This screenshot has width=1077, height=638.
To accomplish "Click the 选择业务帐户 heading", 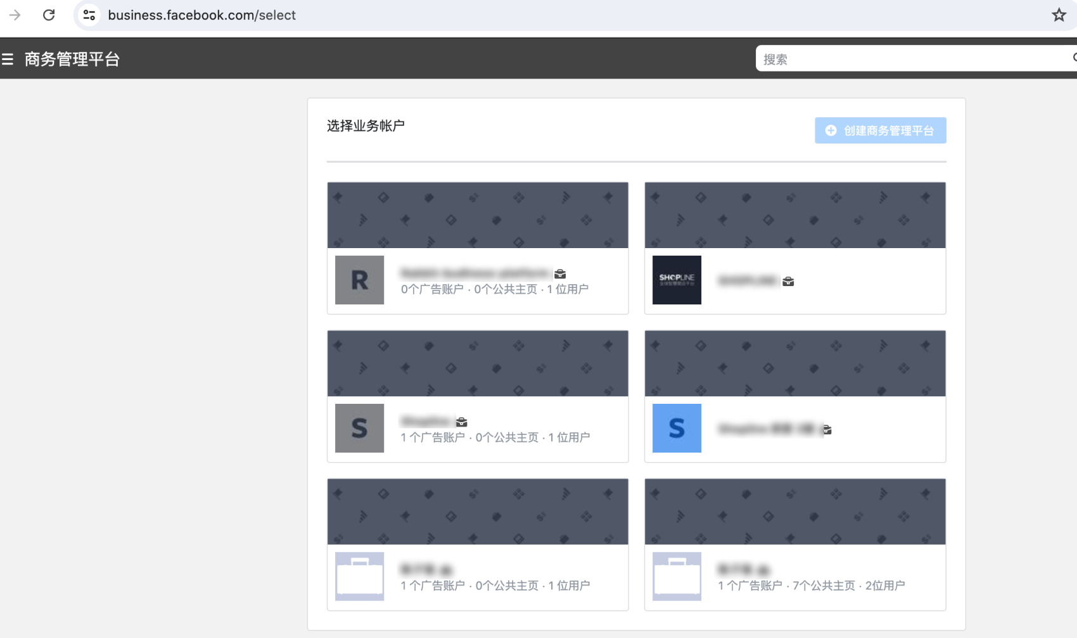I will 366,126.
